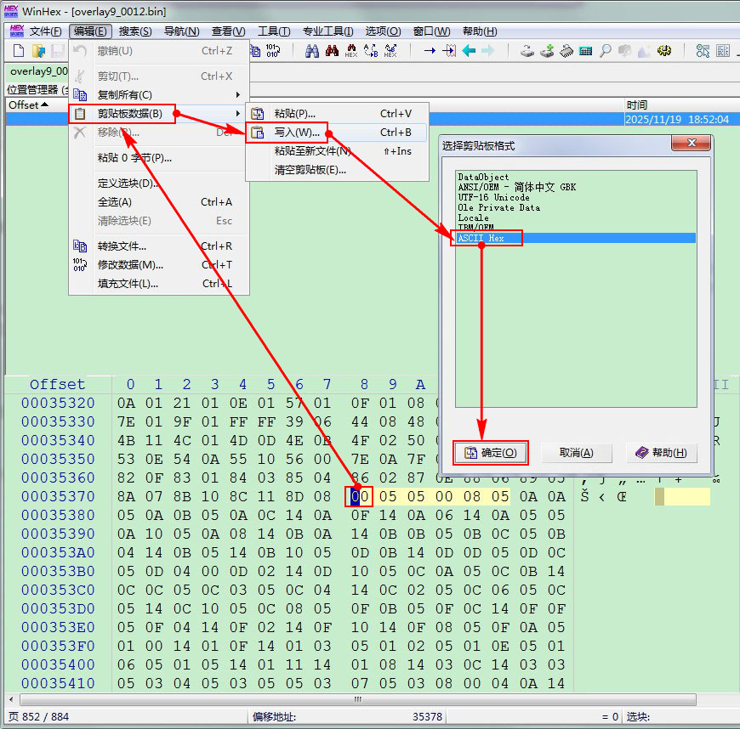Click the Modify Data 101/010 toolbar icon
Viewport: 740px width, 729px height.
click(x=273, y=50)
